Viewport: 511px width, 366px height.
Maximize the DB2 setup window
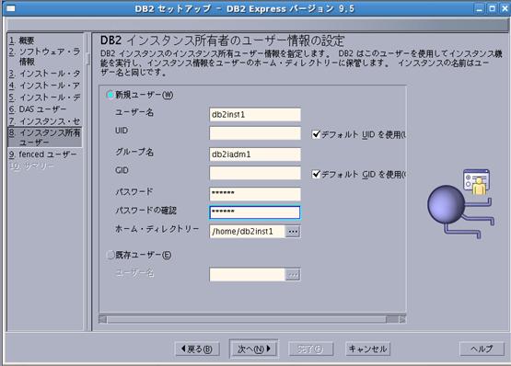[x=492, y=8]
